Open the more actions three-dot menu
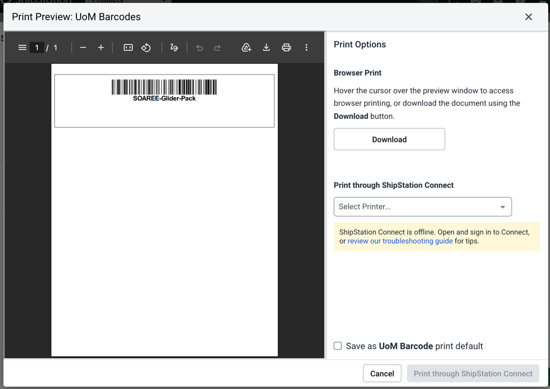 click(306, 48)
